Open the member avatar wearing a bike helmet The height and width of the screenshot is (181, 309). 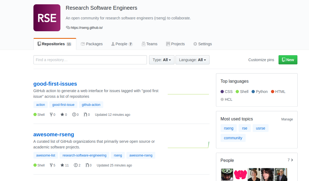[x=227, y=175]
